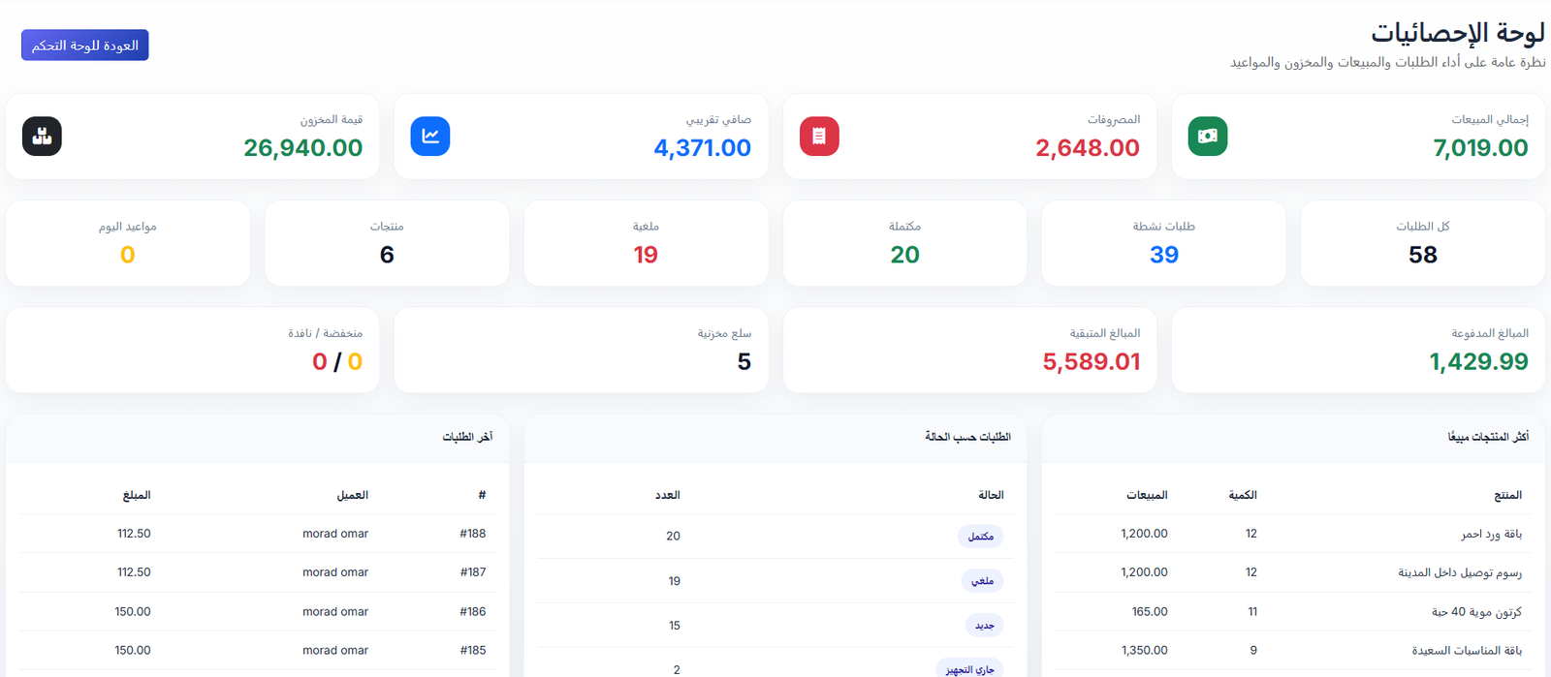Click the sales amount 165.00
The height and width of the screenshot is (677, 1551).
(1150, 612)
